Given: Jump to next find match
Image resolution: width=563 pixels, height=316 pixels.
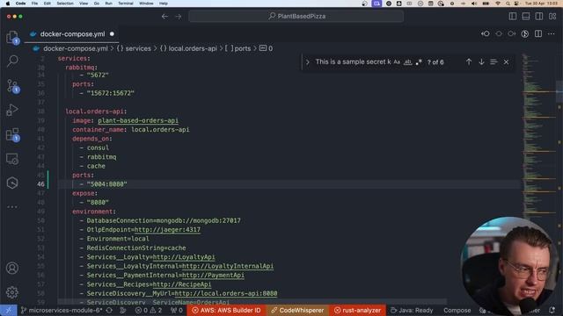Looking at the screenshot, I should pyautogui.click(x=481, y=62).
